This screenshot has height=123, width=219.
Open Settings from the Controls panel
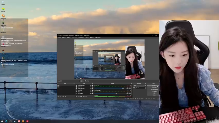[x=153, y=93]
